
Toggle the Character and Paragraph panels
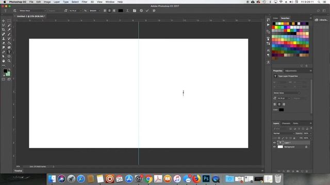135,10
